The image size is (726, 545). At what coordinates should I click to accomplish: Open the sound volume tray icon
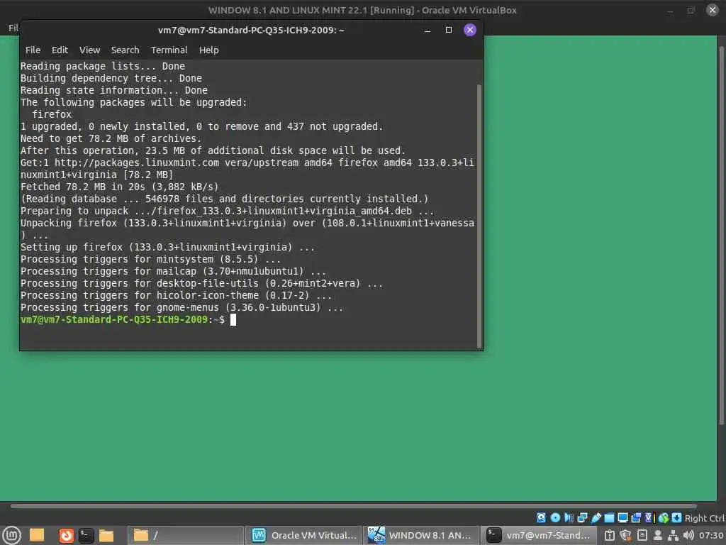click(688, 535)
